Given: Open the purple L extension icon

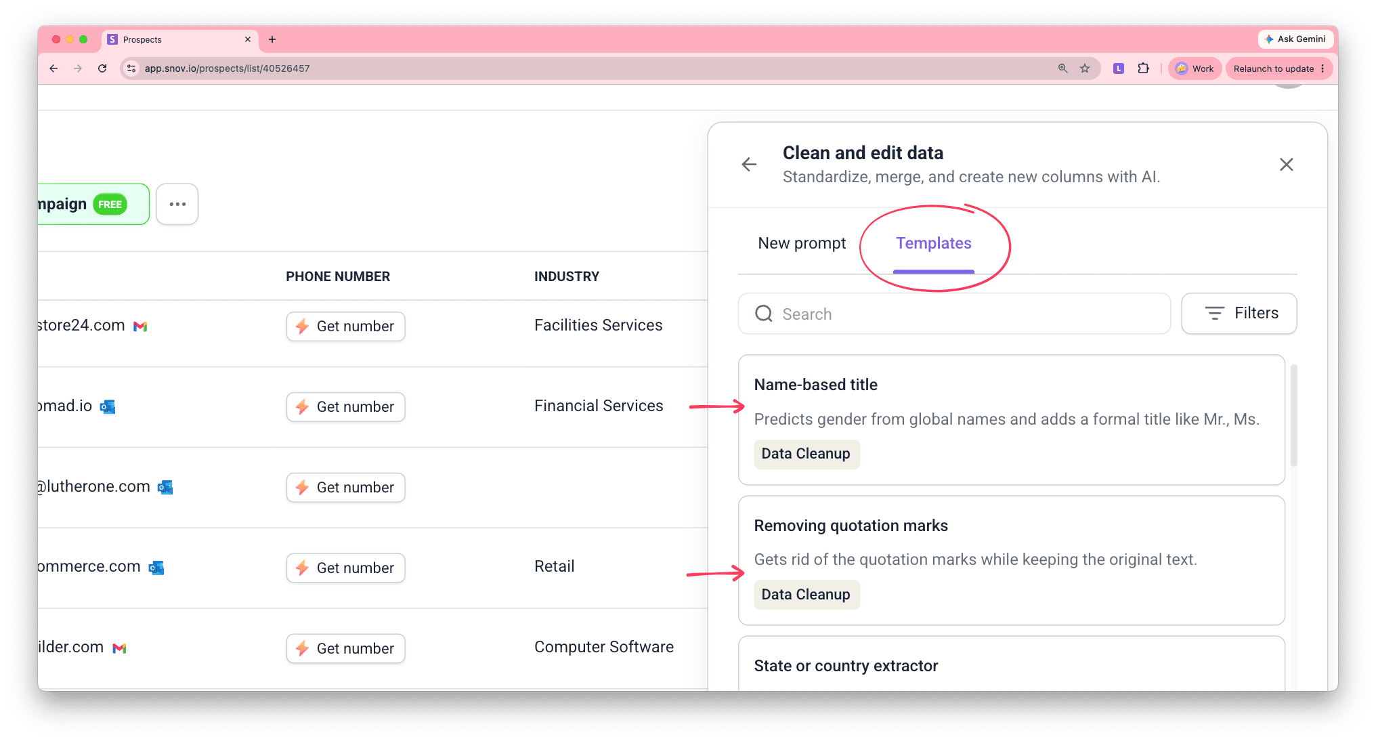Looking at the screenshot, I should pos(1118,68).
